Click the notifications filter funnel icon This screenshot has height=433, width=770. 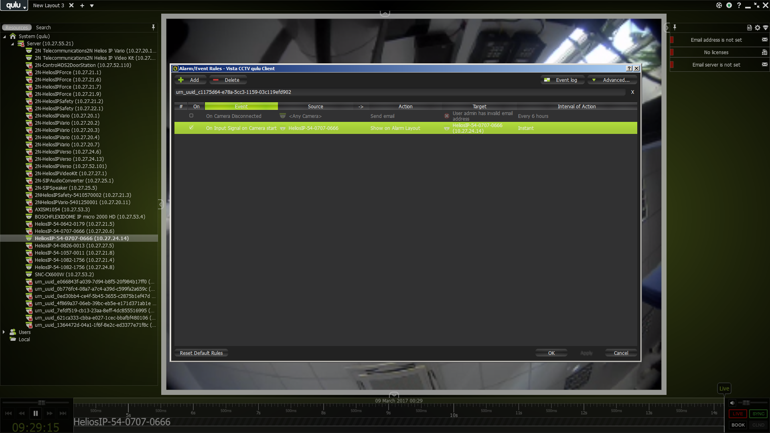click(765, 28)
